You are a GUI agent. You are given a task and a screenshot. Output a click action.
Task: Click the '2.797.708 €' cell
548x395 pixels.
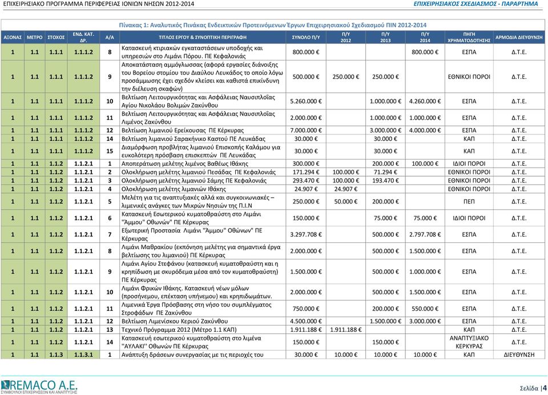point(425,234)
